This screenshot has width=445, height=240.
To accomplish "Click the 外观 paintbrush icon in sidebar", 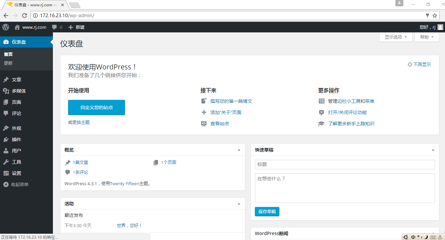I will 6,128.
